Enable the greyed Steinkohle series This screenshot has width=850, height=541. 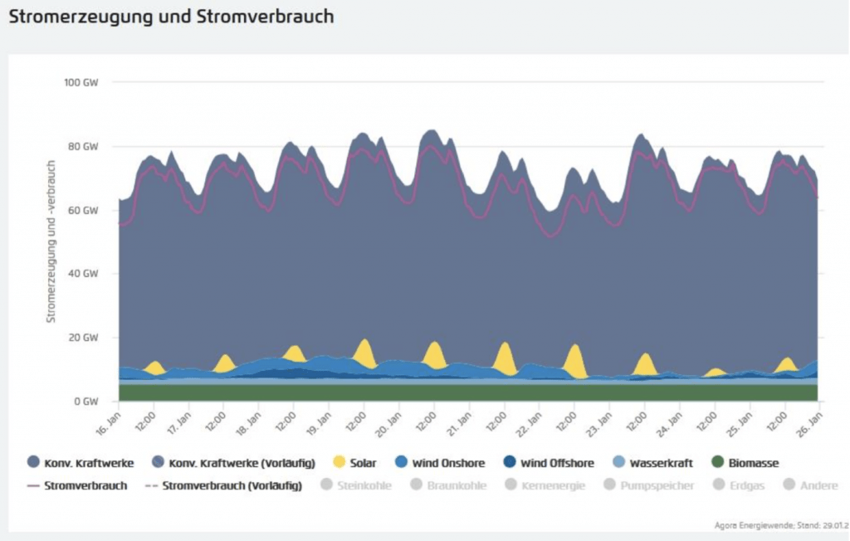pos(326,485)
